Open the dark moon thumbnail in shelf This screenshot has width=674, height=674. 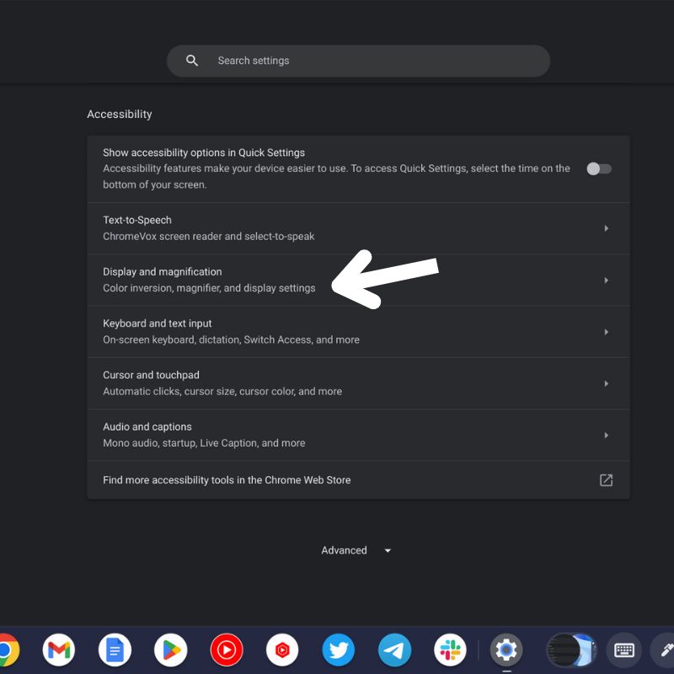click(571, 650)
